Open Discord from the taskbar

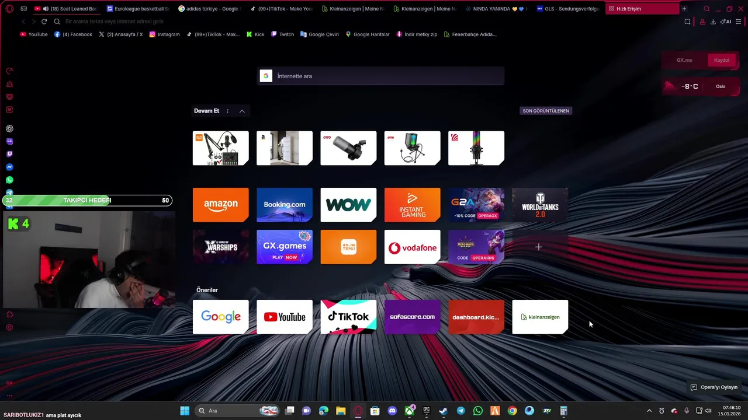392,411
